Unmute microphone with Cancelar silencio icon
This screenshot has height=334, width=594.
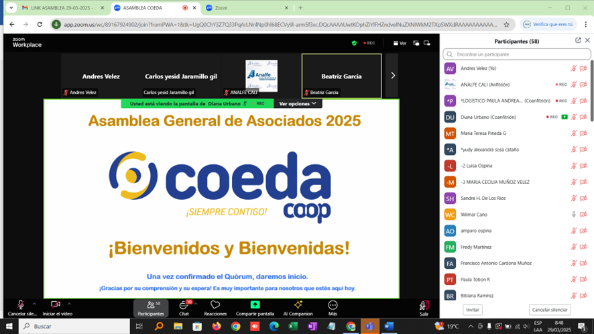21,305
